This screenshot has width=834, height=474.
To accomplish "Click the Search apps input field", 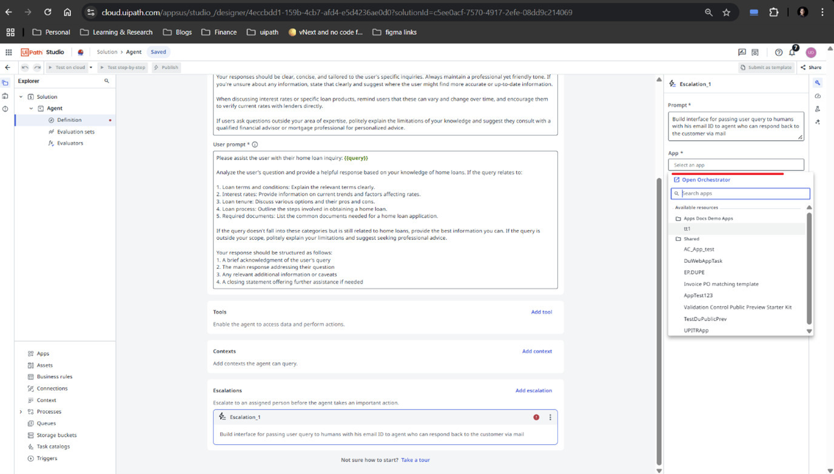I will click(x=740, y=193).
